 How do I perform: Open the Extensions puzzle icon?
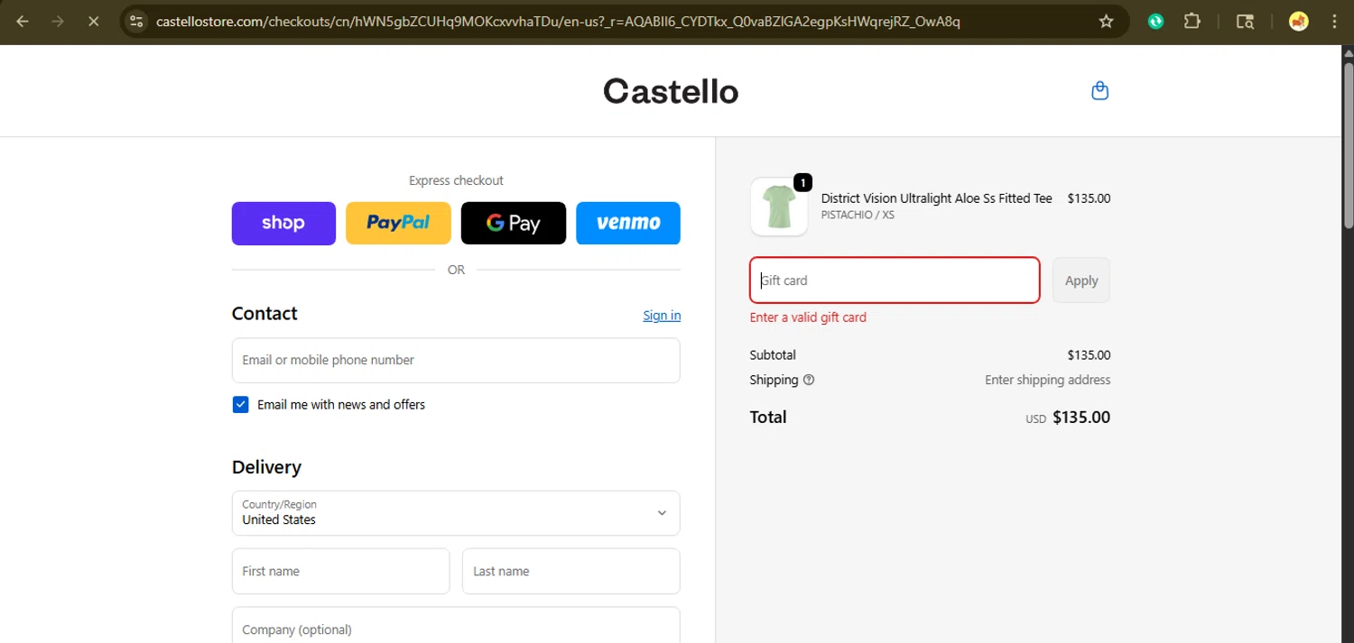click(1192, 22)
